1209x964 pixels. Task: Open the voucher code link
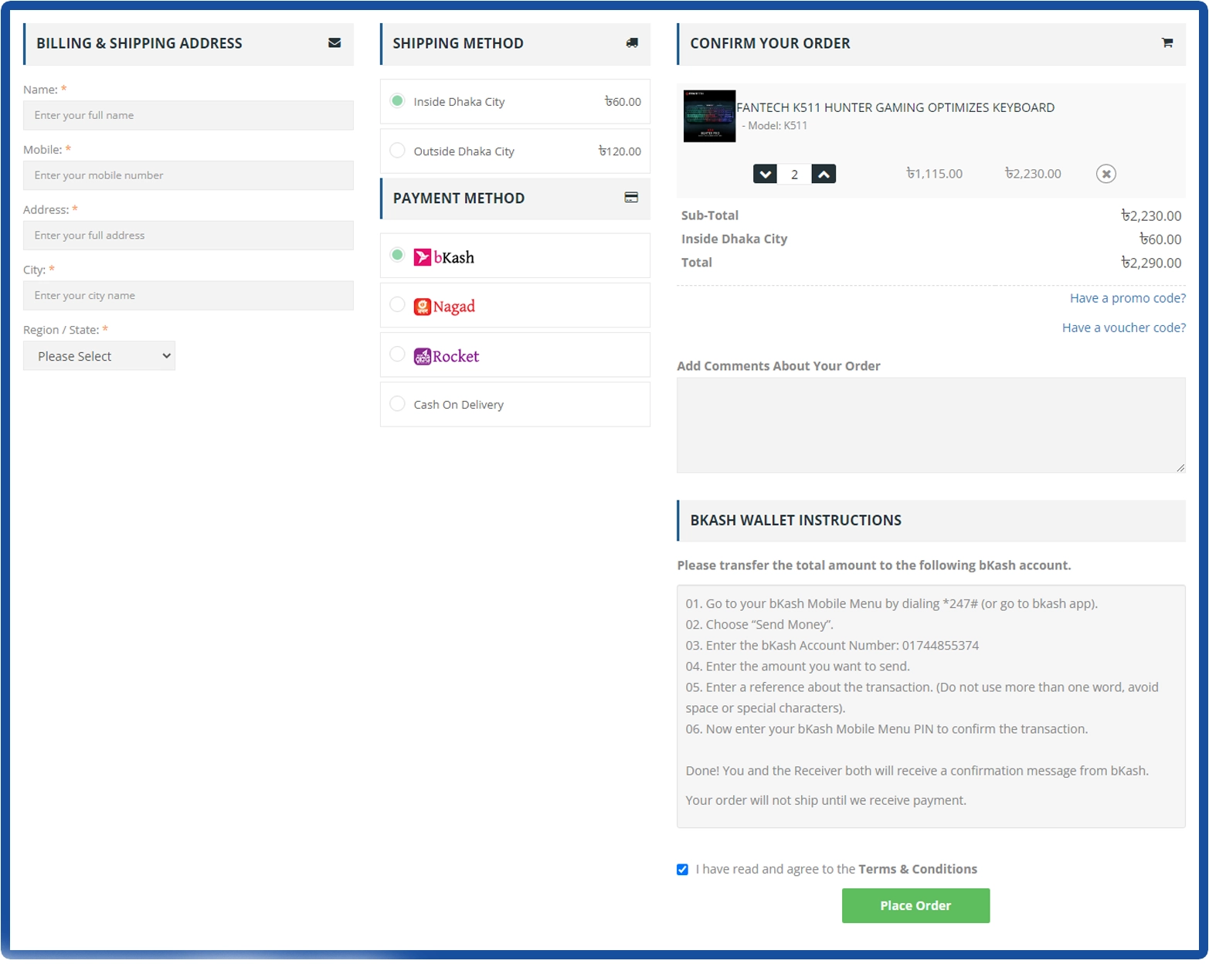1123,328
